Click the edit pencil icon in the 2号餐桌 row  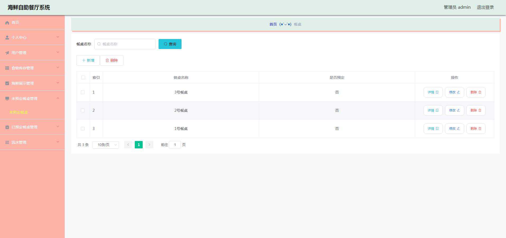point(458,110)
